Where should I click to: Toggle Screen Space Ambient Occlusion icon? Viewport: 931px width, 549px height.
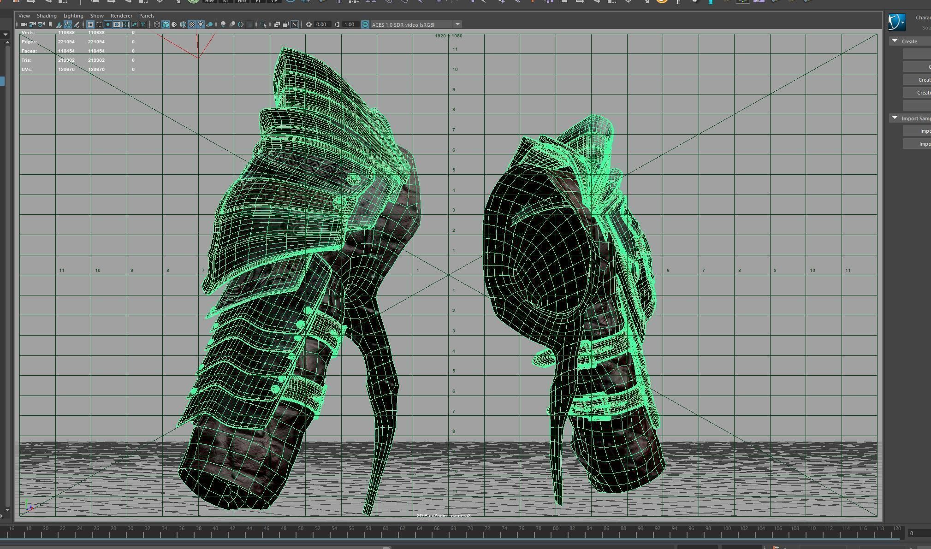tap(223, 24)
